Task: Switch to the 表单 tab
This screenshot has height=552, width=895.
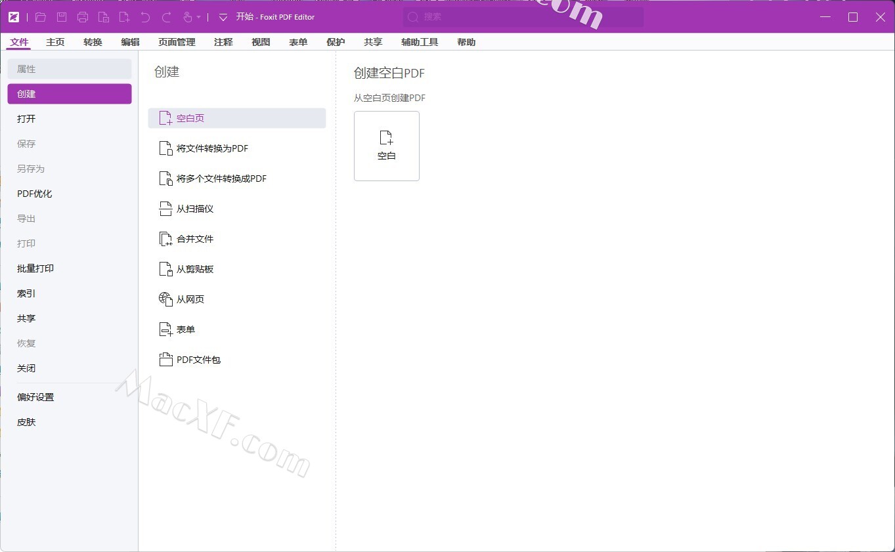Action: 298,42
